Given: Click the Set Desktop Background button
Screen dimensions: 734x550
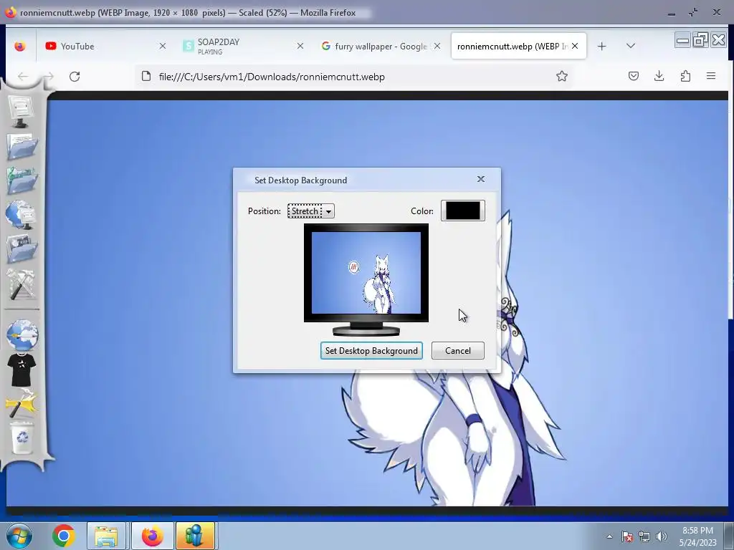Looking at the screenshot, I should pyautogui.click(x=371, y=351).
